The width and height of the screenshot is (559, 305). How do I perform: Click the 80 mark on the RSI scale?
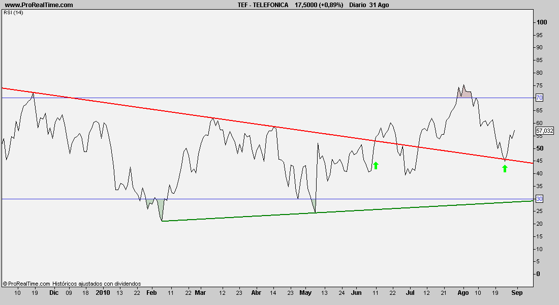[539, 73]
